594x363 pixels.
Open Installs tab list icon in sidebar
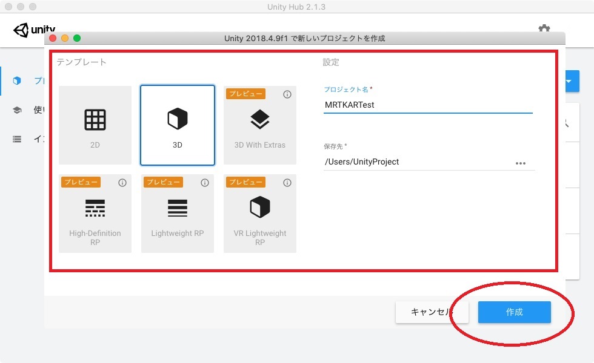click(x=17, y=139)
